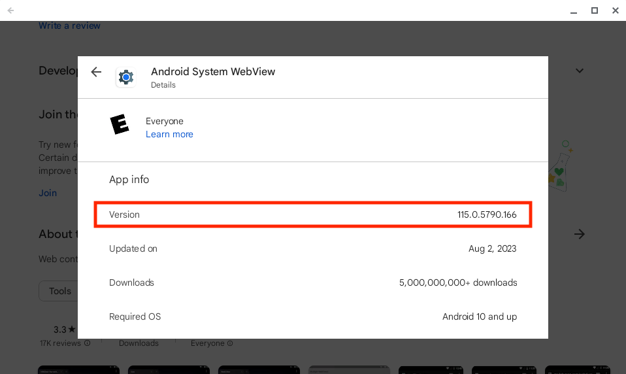Click the Join beta link

tap(48, 193)
